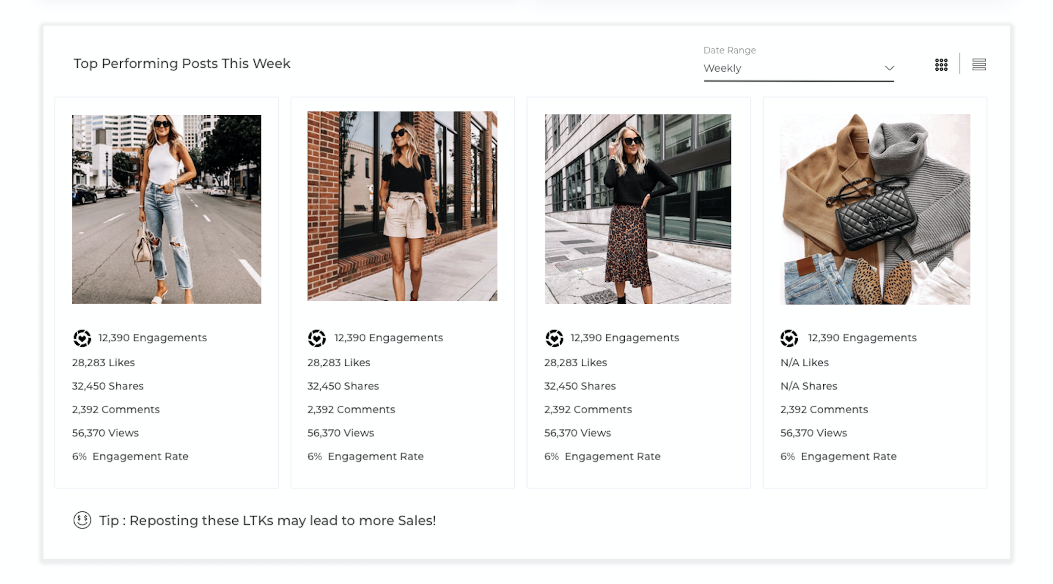Screen dimensions: 1053x584
Task: Click N/A Likes on the fourth post
Action: [804, 363]
